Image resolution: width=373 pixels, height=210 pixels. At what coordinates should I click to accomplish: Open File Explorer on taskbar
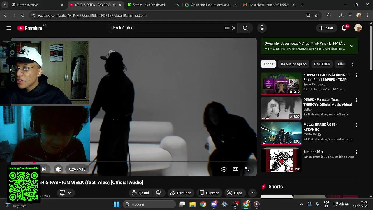pos(192,204)
